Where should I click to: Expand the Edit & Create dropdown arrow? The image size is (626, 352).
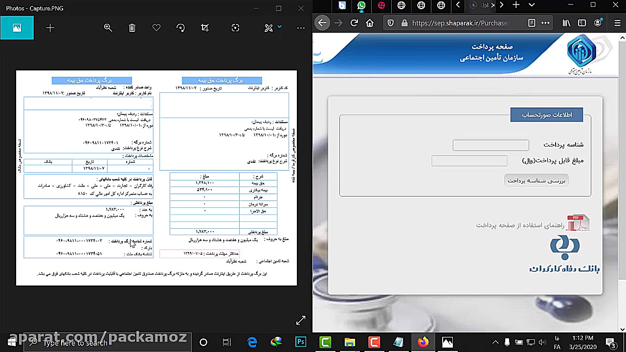[x=279, y=27]
